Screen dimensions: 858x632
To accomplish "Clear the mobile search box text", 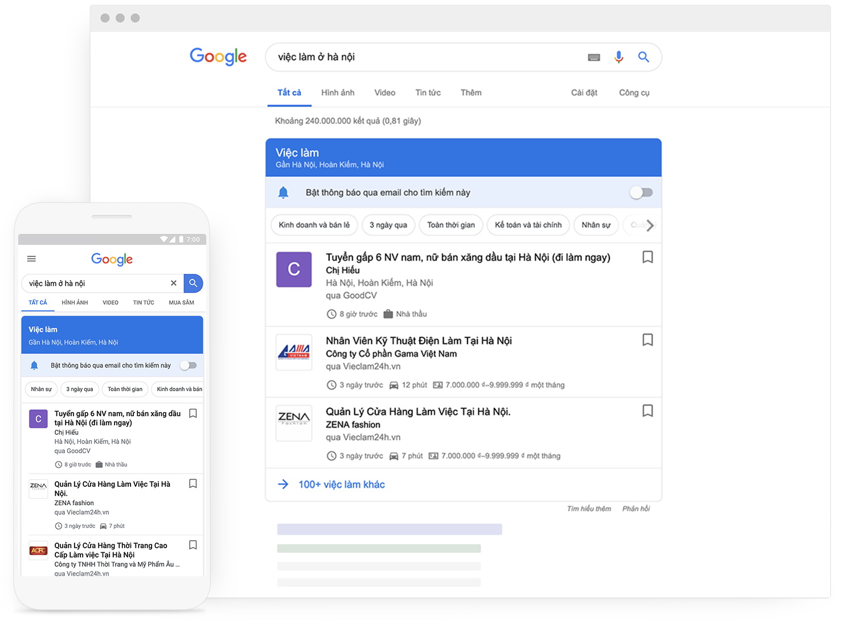I will point(174,283).
